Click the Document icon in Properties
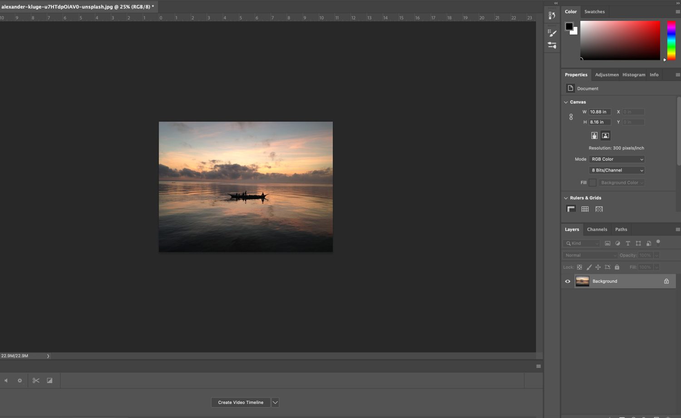The image size is (681, 418). 571,88
